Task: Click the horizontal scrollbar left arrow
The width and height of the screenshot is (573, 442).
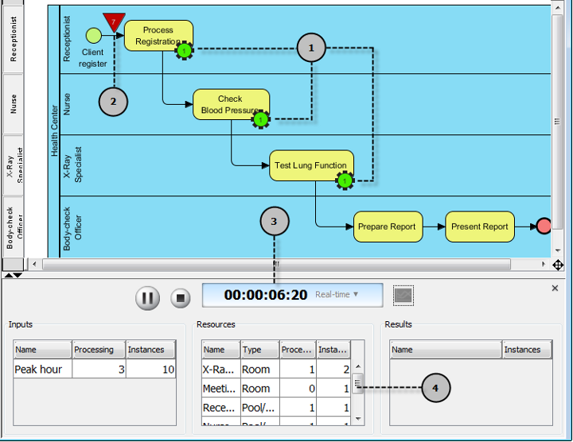Action: point(34,264)
